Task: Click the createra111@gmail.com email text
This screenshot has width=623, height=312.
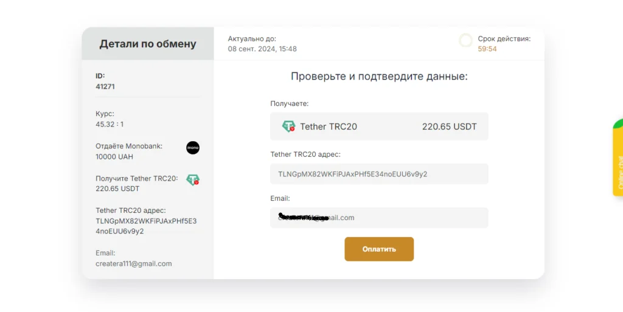Action: click(x=134, y=263)
